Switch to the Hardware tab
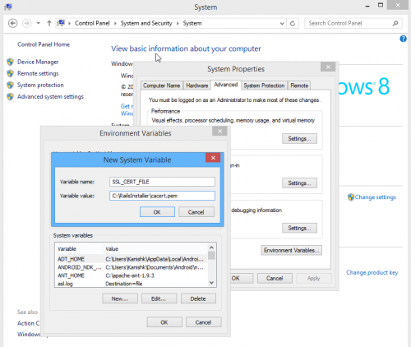Screen dimensions: 411x347 [197, 86]
